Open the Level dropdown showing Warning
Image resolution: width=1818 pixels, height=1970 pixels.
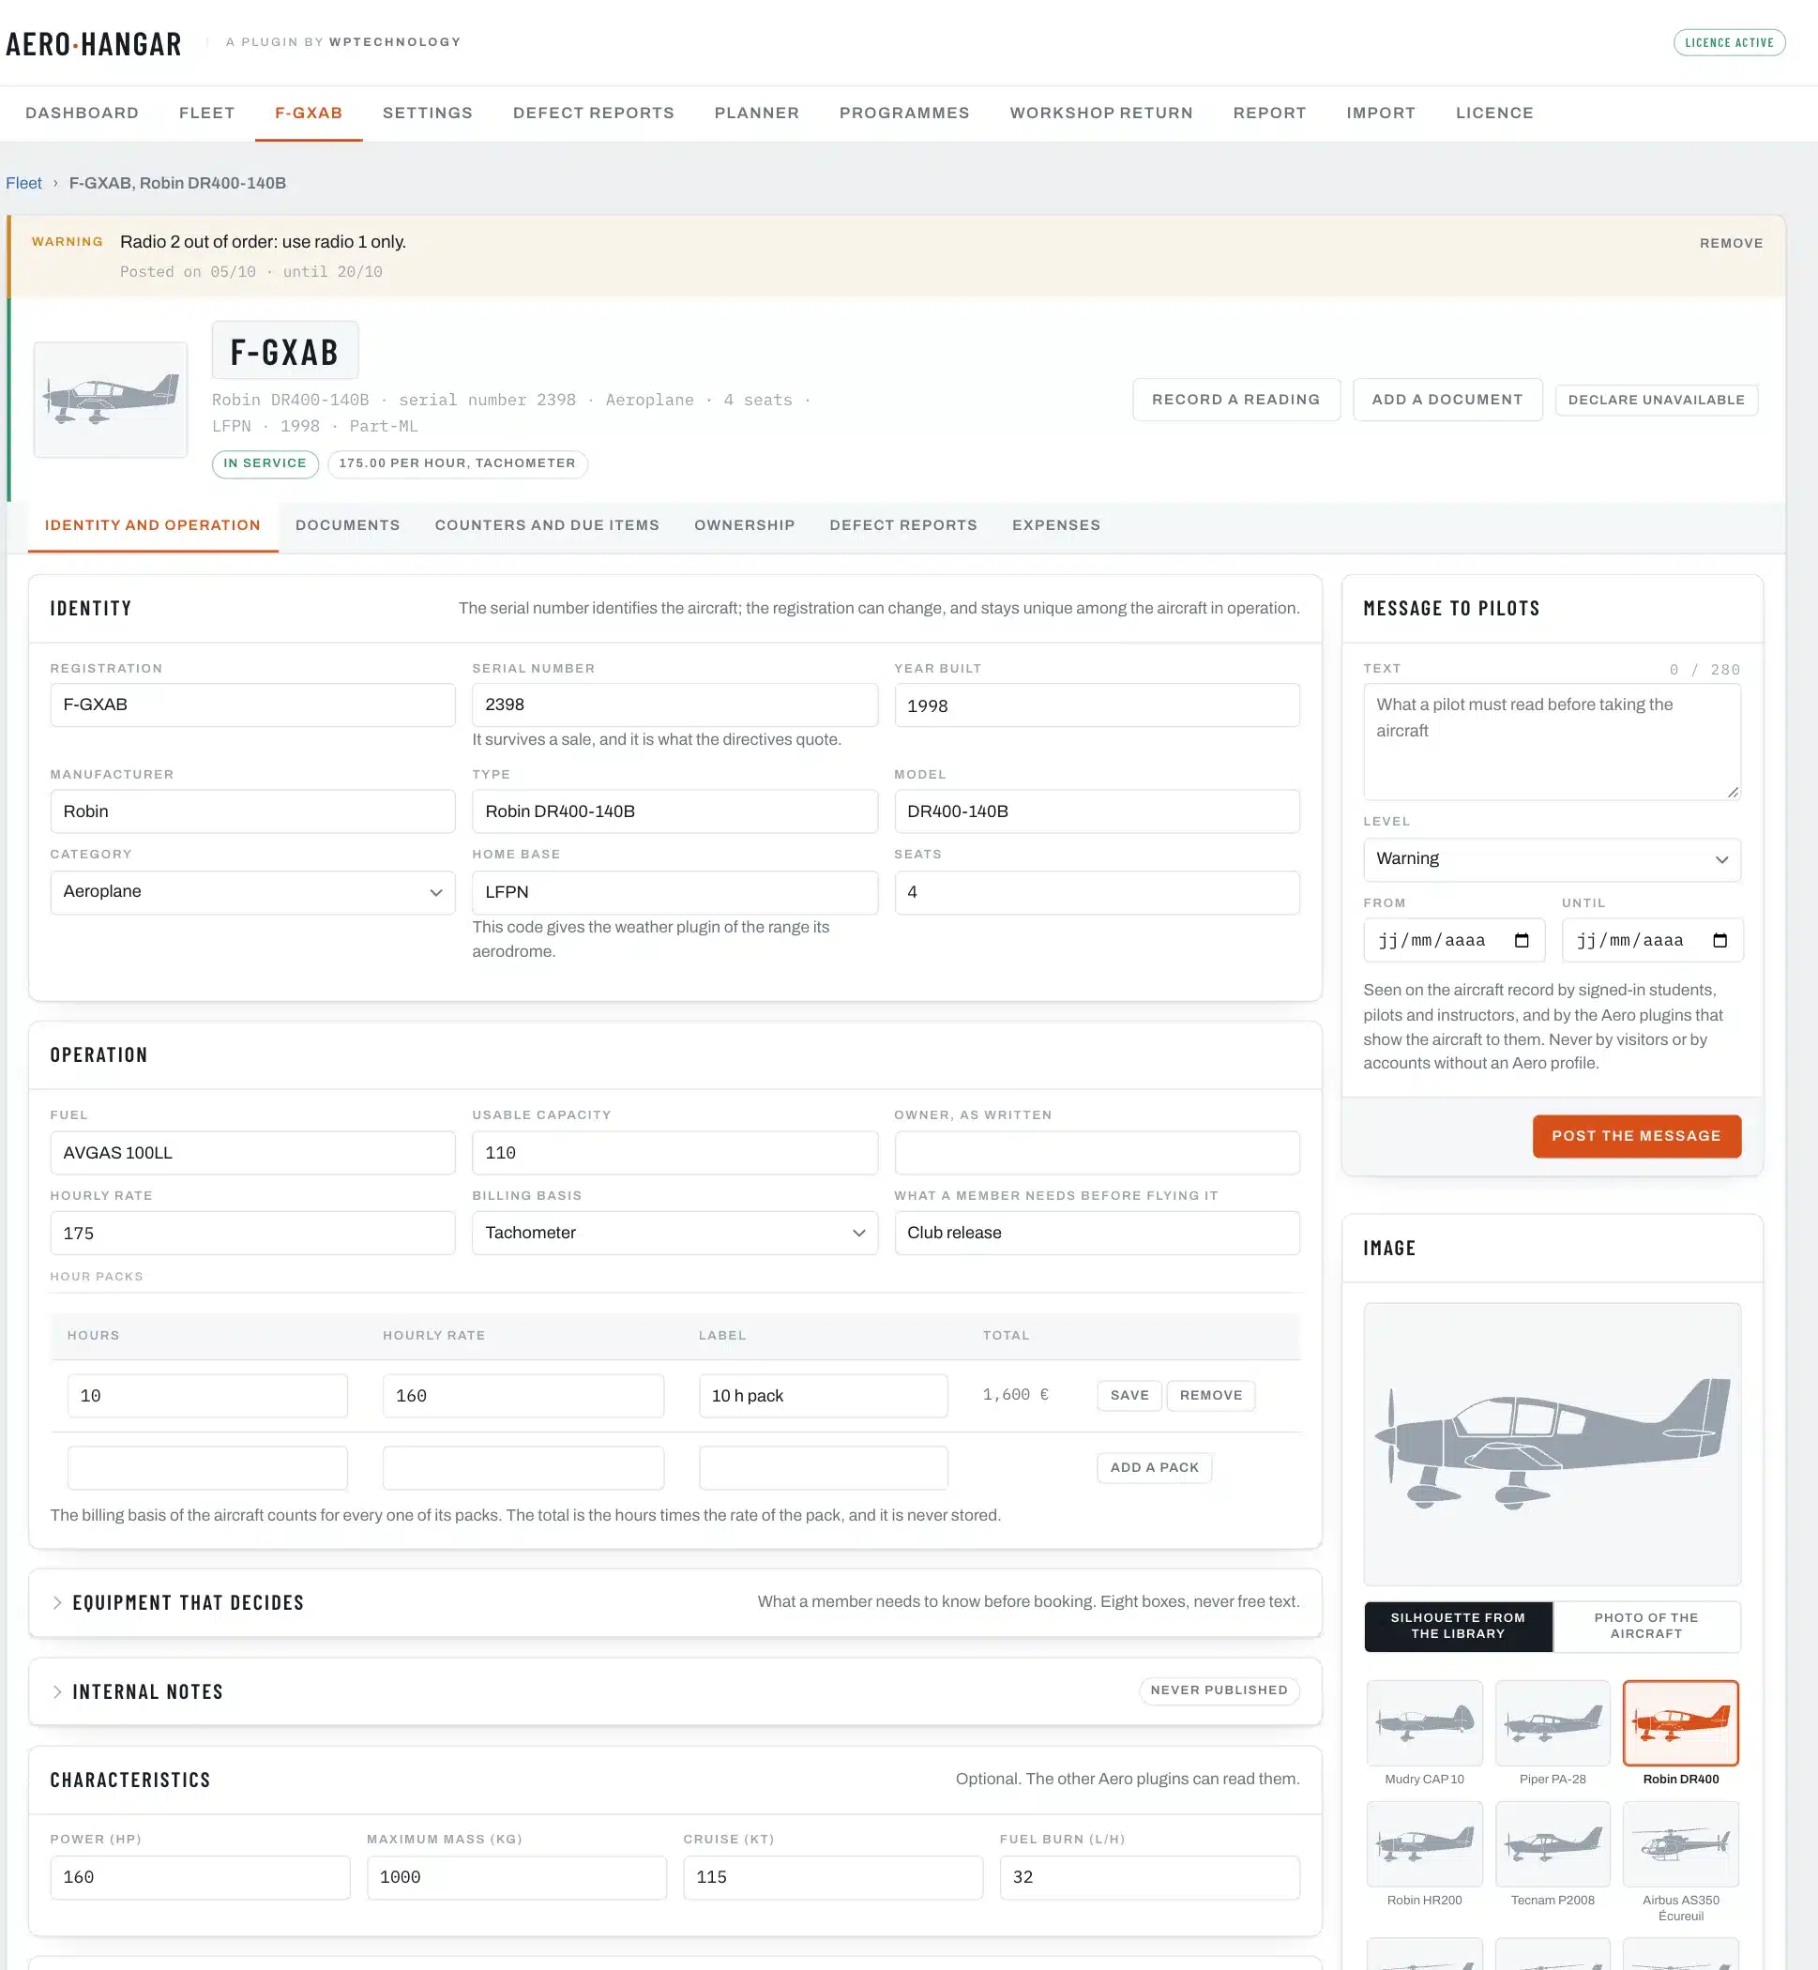[1552, 858]
